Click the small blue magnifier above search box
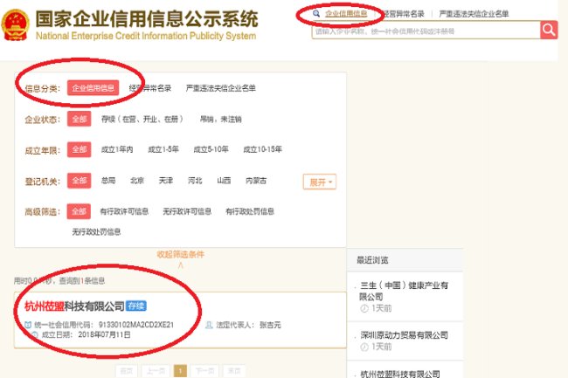The image size is (568, 378). pos(316,14)
